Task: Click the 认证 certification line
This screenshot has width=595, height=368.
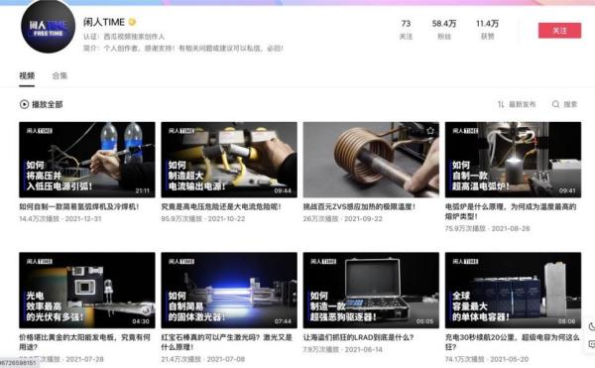Action: tap(124, 37)
